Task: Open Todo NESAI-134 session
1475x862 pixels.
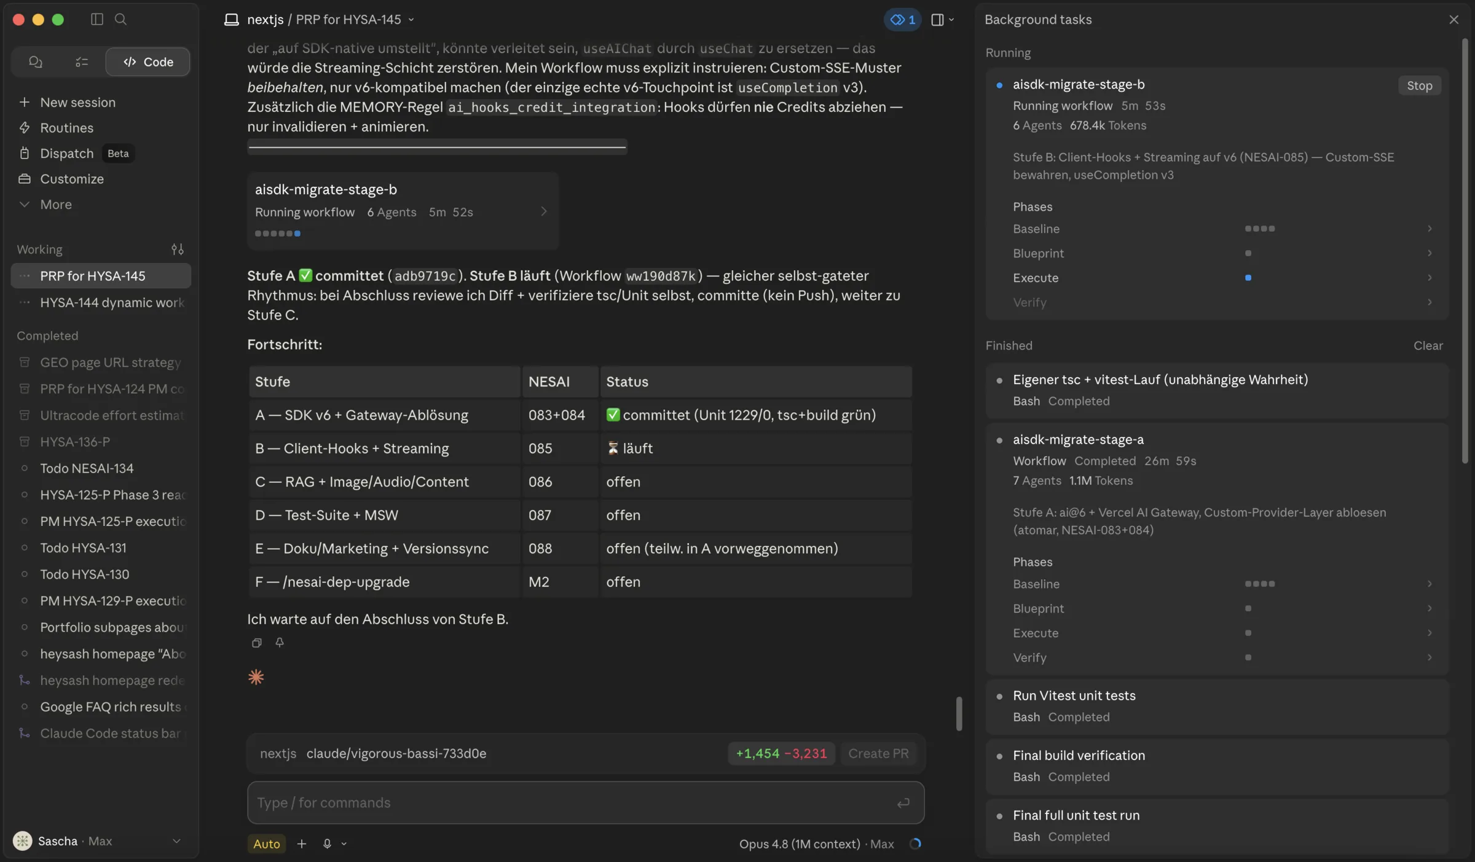Action: tap(101, 468)
